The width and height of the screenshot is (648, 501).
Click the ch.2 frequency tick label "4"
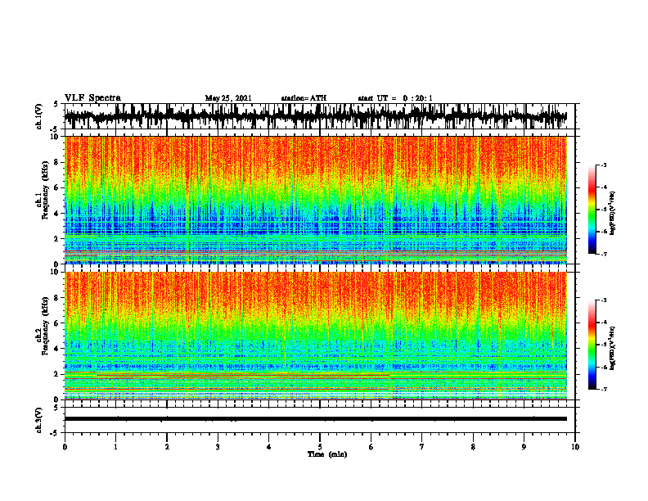57,349
